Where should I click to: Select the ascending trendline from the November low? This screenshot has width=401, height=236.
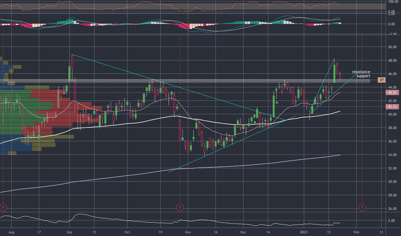232,144
